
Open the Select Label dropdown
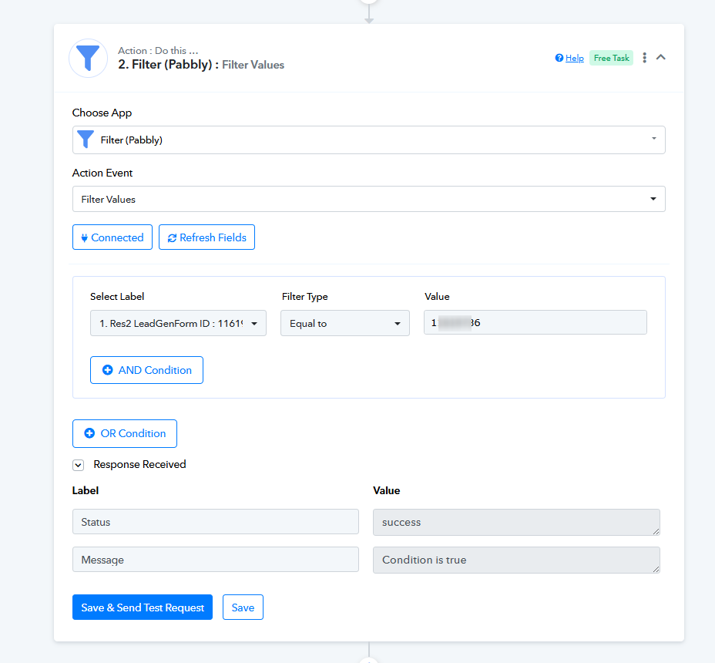click(x=178, y=324)
